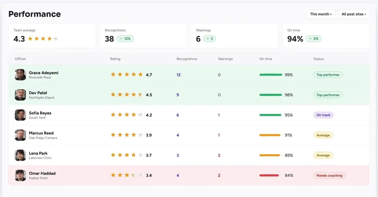Click the Riverside Plaza site label
The height and width of the screenshot is (197, 378).
point(40,77)
